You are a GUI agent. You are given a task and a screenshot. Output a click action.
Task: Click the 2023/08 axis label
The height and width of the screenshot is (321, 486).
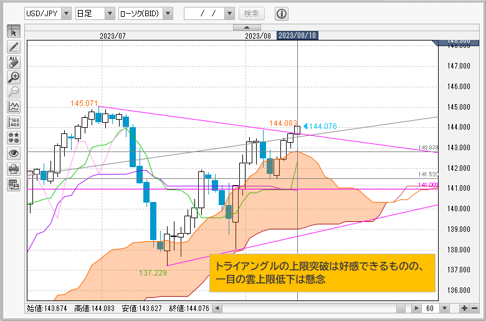tap(258, 36)
